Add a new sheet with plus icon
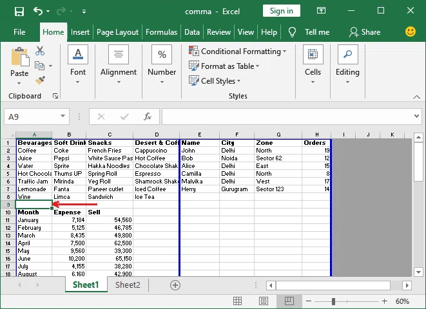This screenshot has height=309, width=426. (175, 285)
